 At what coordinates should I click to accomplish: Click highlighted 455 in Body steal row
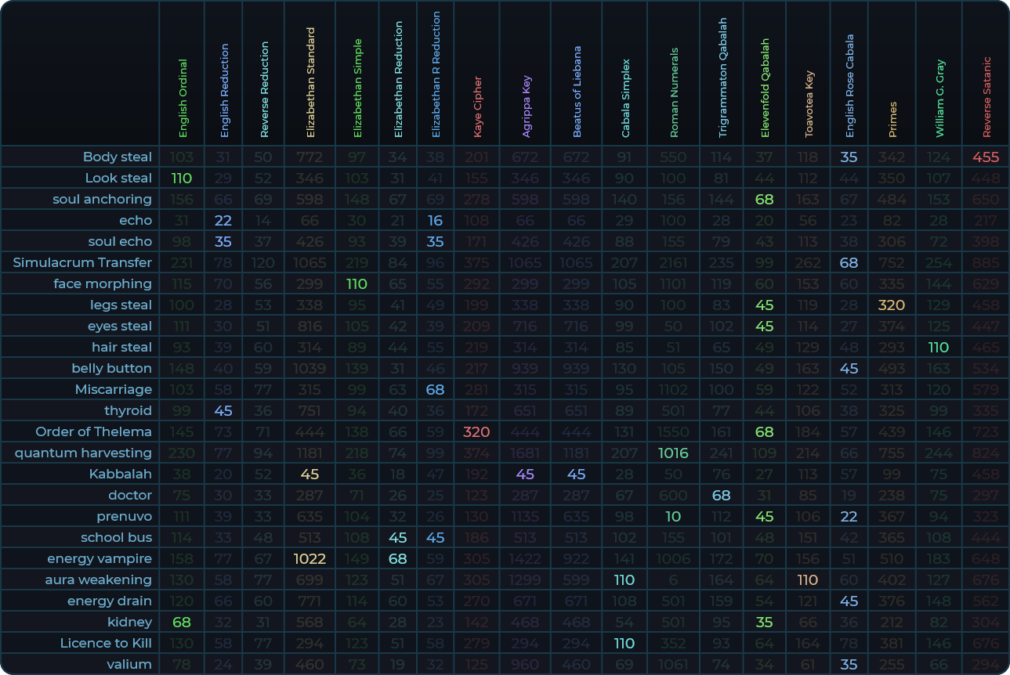[x=986, y=157]
